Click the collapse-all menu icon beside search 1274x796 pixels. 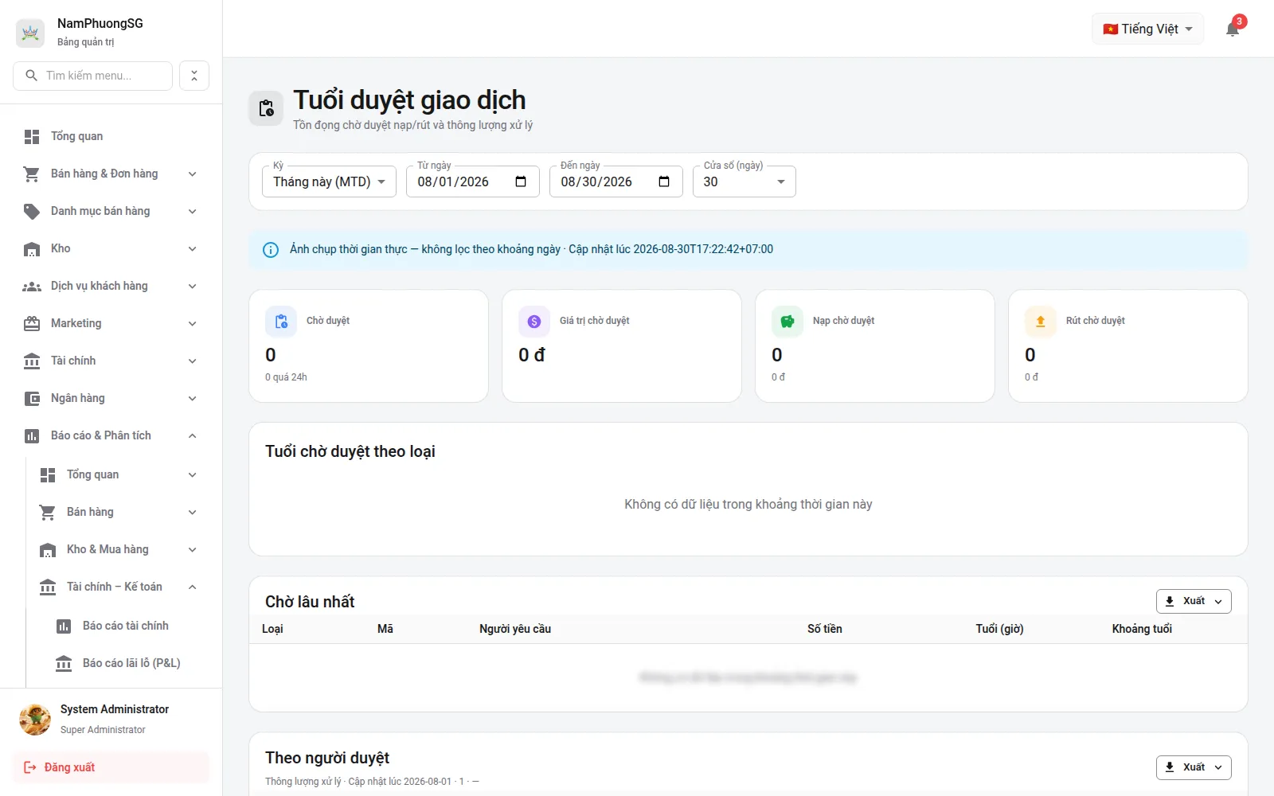[x=194, y=76]
